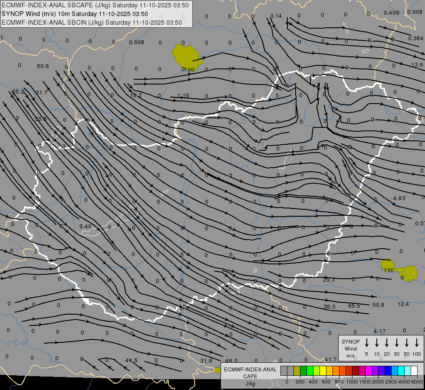The width and height of the screenshot is (425, 390).
Task: Click the CAPE value 65.5
Action: pyautogui.click(x=354, y=305)
